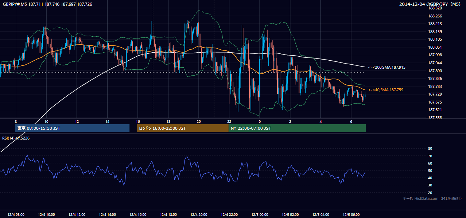This screenshot has width=466, height=218.
Task: Click RSI scale level 70
Action: pos(430,156)
